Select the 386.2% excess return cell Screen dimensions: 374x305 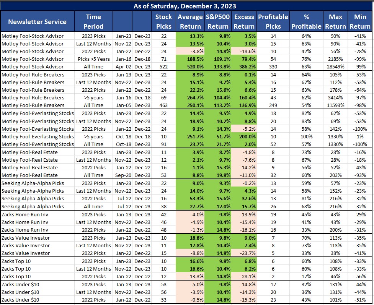(x=244, y=67)
